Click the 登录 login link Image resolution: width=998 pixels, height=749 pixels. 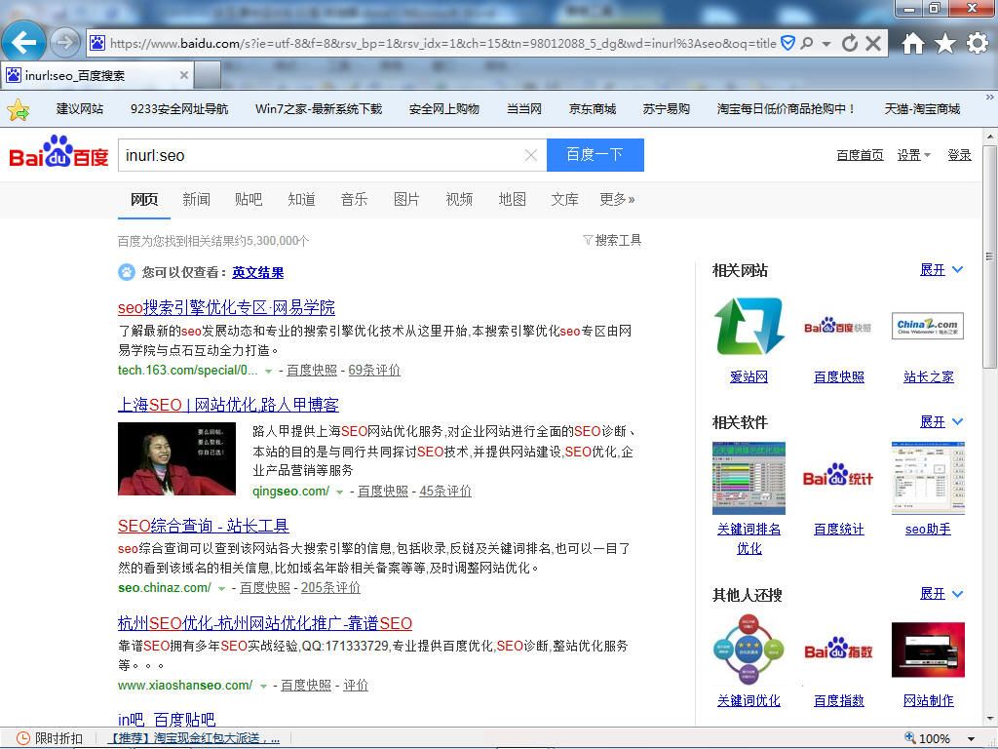(x=959, y=155)
